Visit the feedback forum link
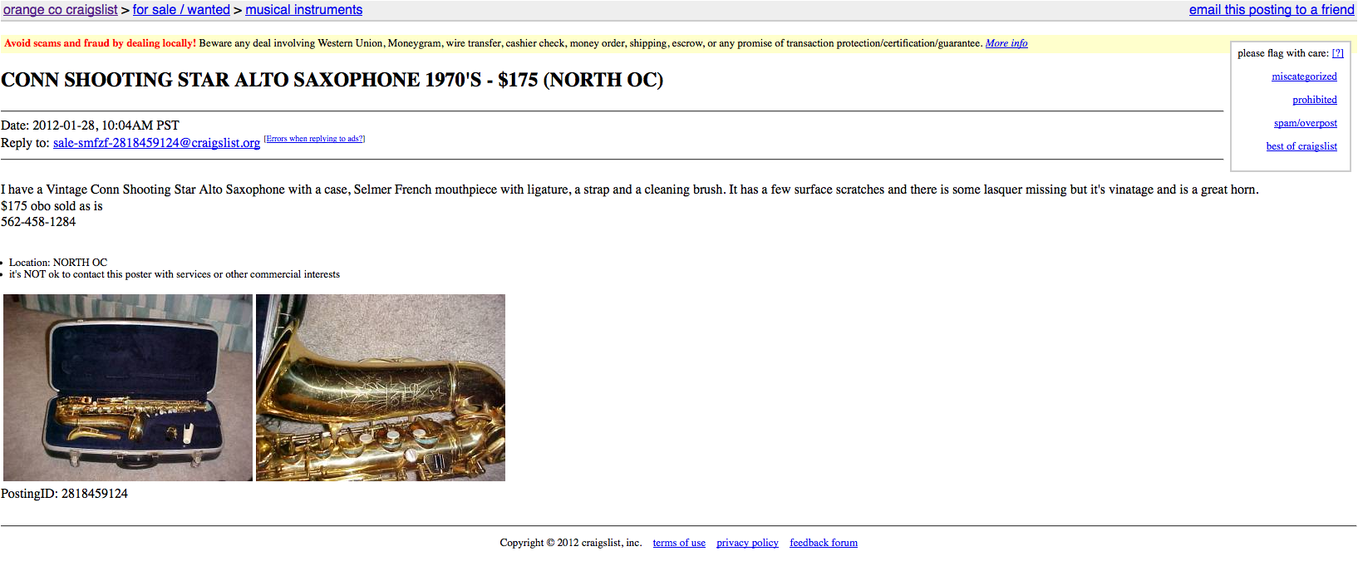 pos(824,543)
